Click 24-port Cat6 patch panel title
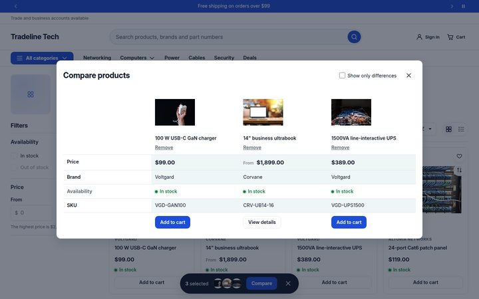 [x=418, y=248]
